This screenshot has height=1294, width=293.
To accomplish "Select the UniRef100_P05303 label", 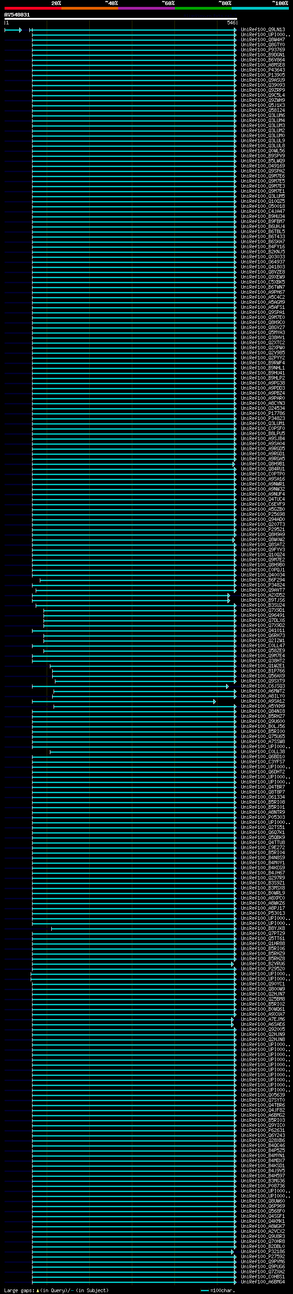I will [263, 817].
